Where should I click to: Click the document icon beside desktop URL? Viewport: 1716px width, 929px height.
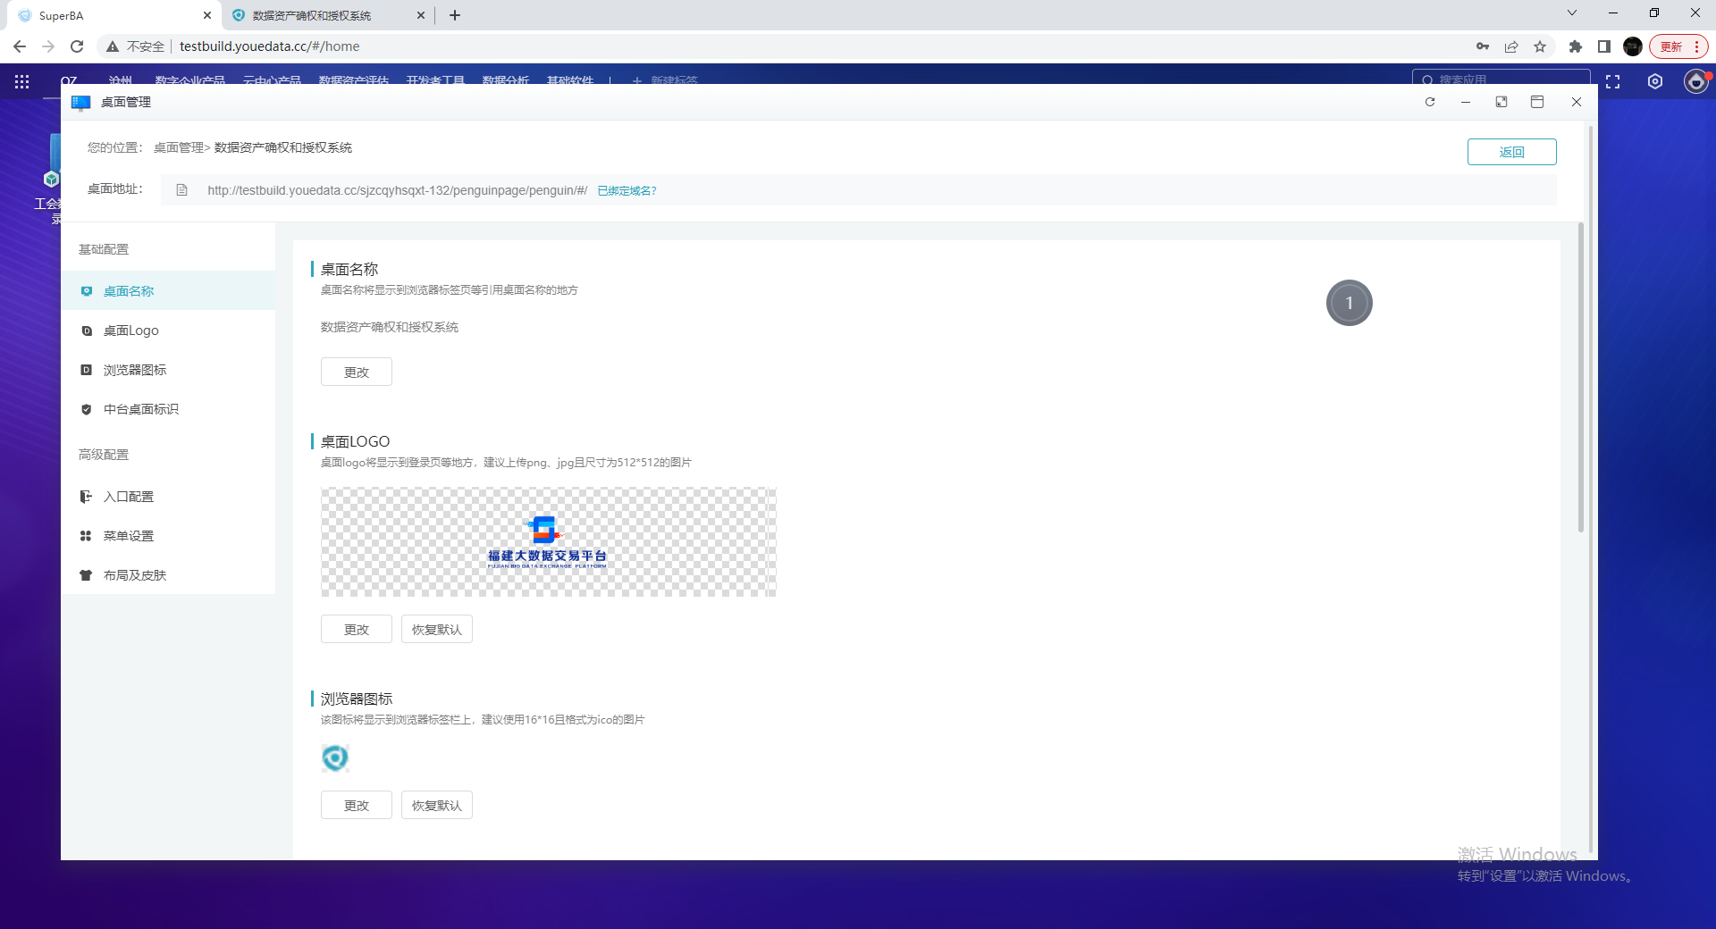(x=182, y=190)
